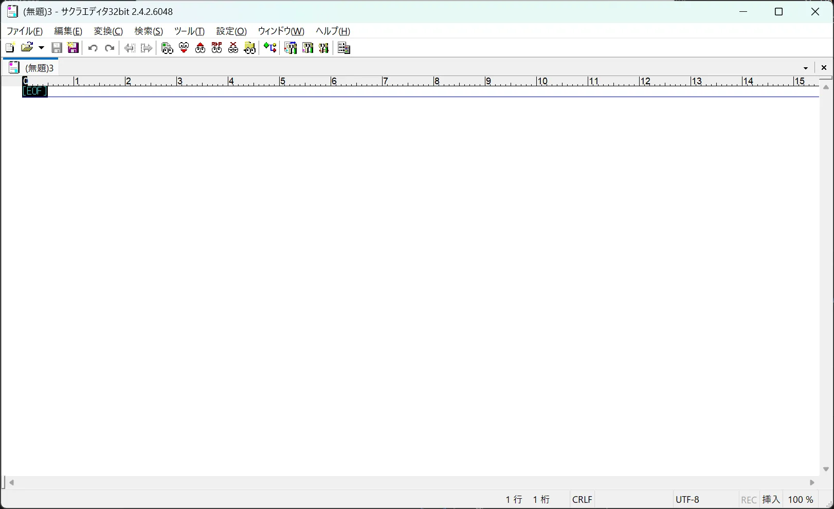Open the ファイル(F) menu
The image size is (834, 509).
click(25, 31)
